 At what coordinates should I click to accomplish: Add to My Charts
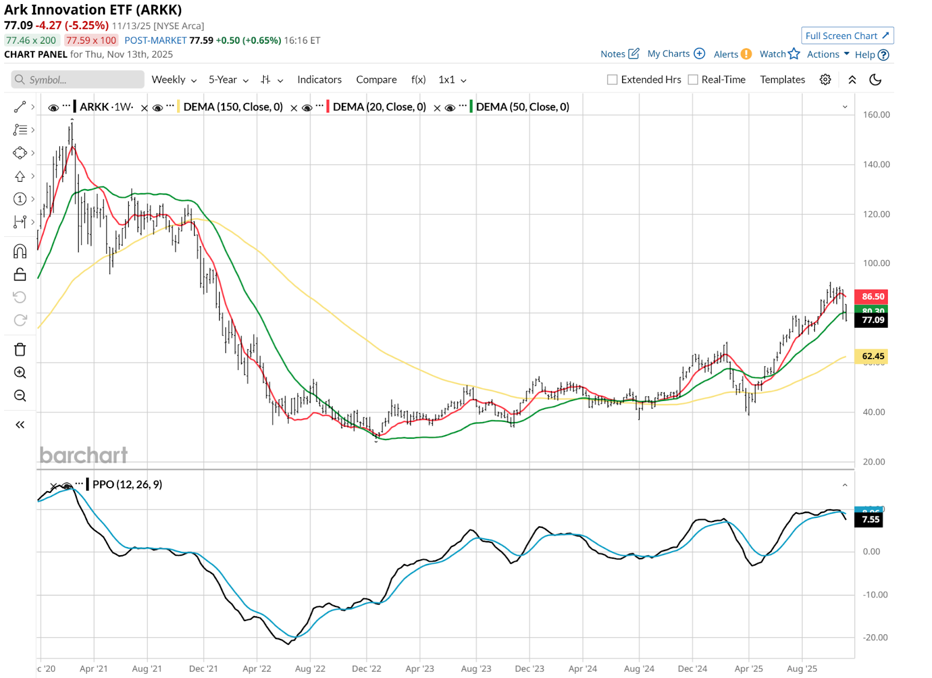point(676,54)
